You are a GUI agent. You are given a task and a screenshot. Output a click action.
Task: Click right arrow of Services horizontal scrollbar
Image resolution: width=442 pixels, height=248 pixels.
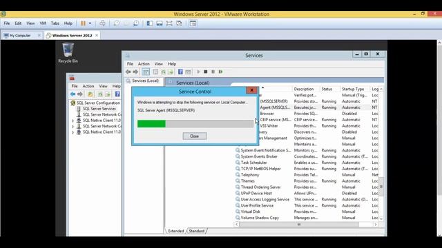pos(376,225)
